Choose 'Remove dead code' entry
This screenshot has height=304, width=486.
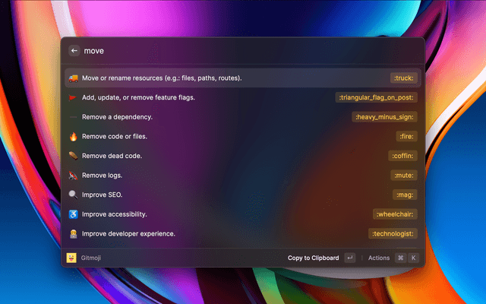click(x=112, y=156)
